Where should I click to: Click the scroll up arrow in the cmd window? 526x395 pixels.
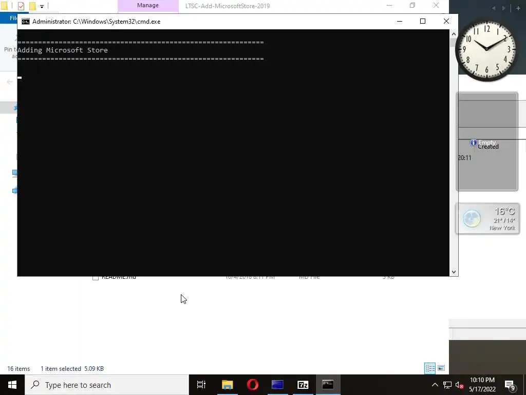454,34
